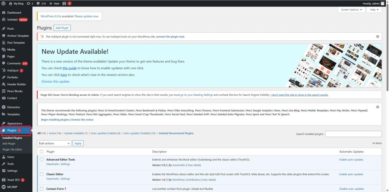Select the Installed Plugins submenu item

12,138
